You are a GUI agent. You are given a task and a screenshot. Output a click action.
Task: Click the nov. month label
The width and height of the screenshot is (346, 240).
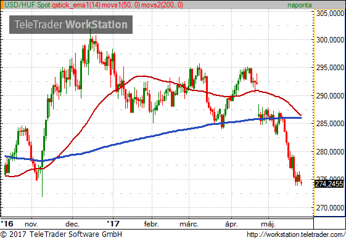click(31, 224)
